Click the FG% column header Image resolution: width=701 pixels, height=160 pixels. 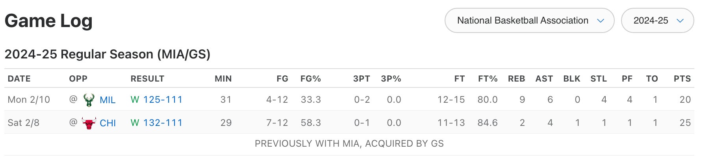click(311, 79)
